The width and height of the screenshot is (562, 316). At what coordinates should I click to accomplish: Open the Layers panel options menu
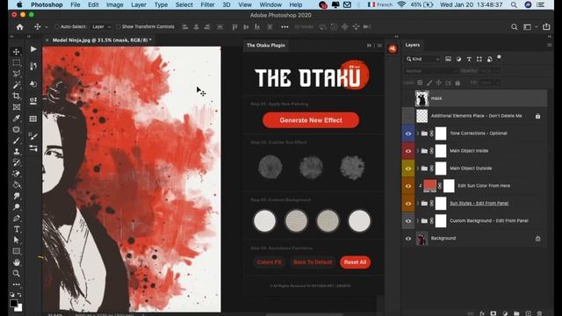pyautogui.click(x=549, y=45)
